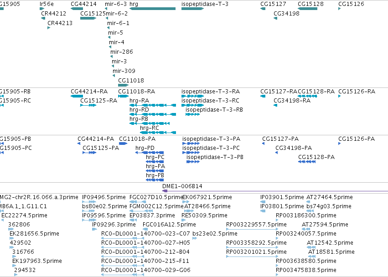Screen dimensions: 388x277
Task: Click the CG15127 gene glyph
Action: (263, 9)
